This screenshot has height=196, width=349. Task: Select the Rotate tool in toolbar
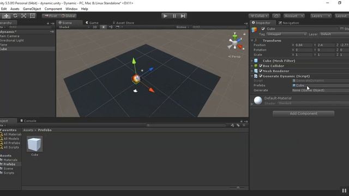tap(15, 16)
